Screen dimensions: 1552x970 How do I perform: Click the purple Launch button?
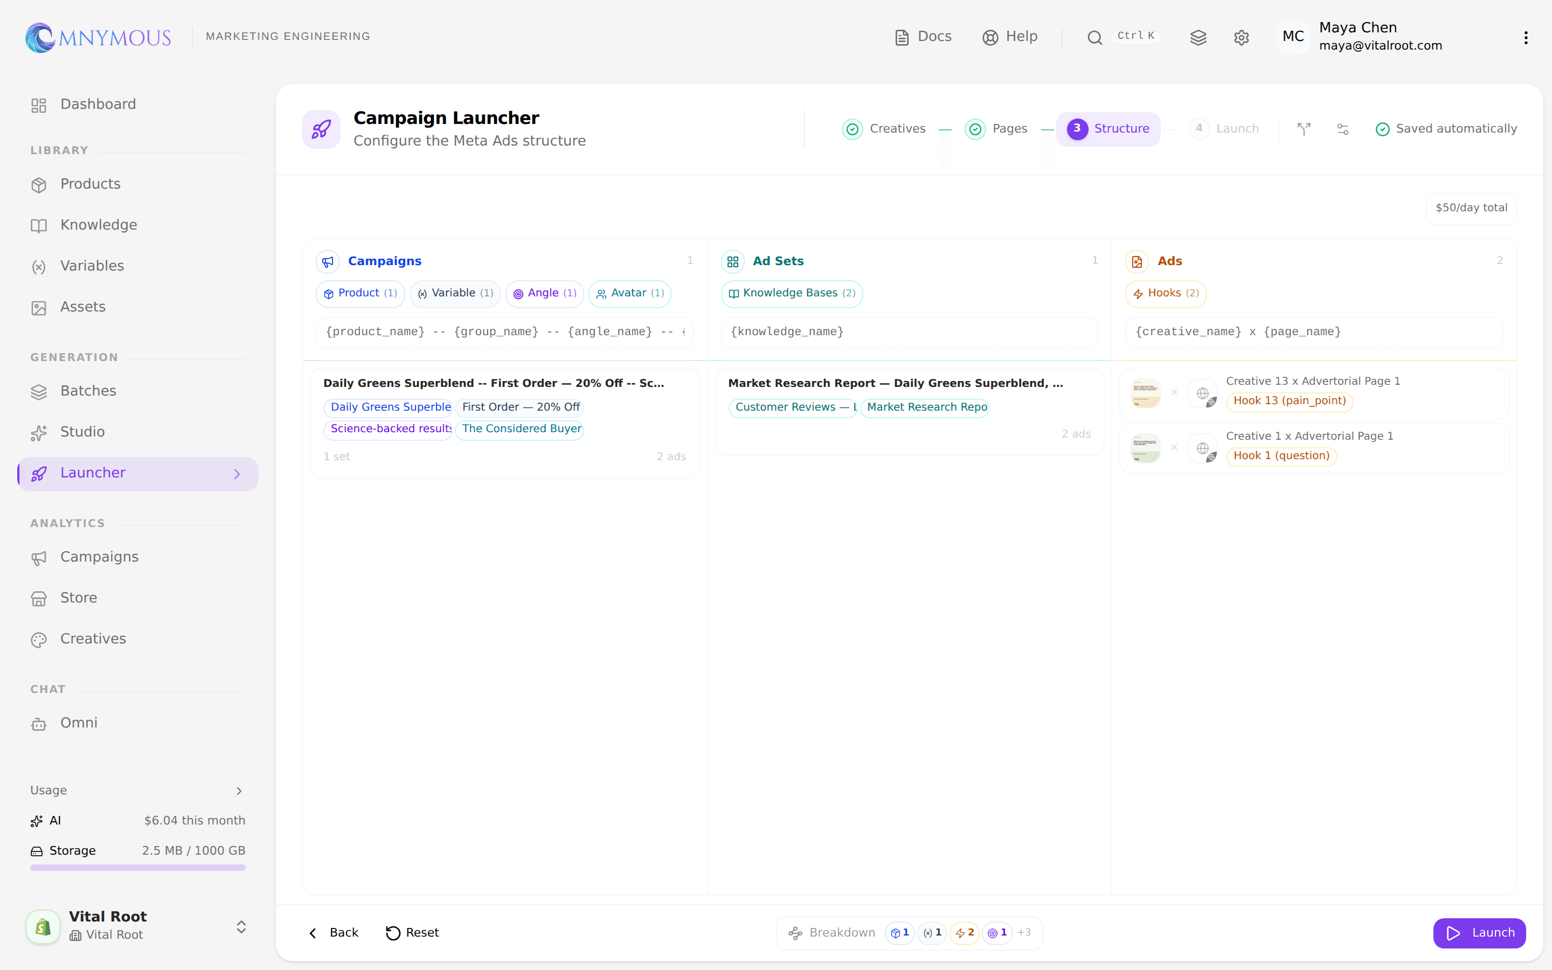pos(1480,932)
